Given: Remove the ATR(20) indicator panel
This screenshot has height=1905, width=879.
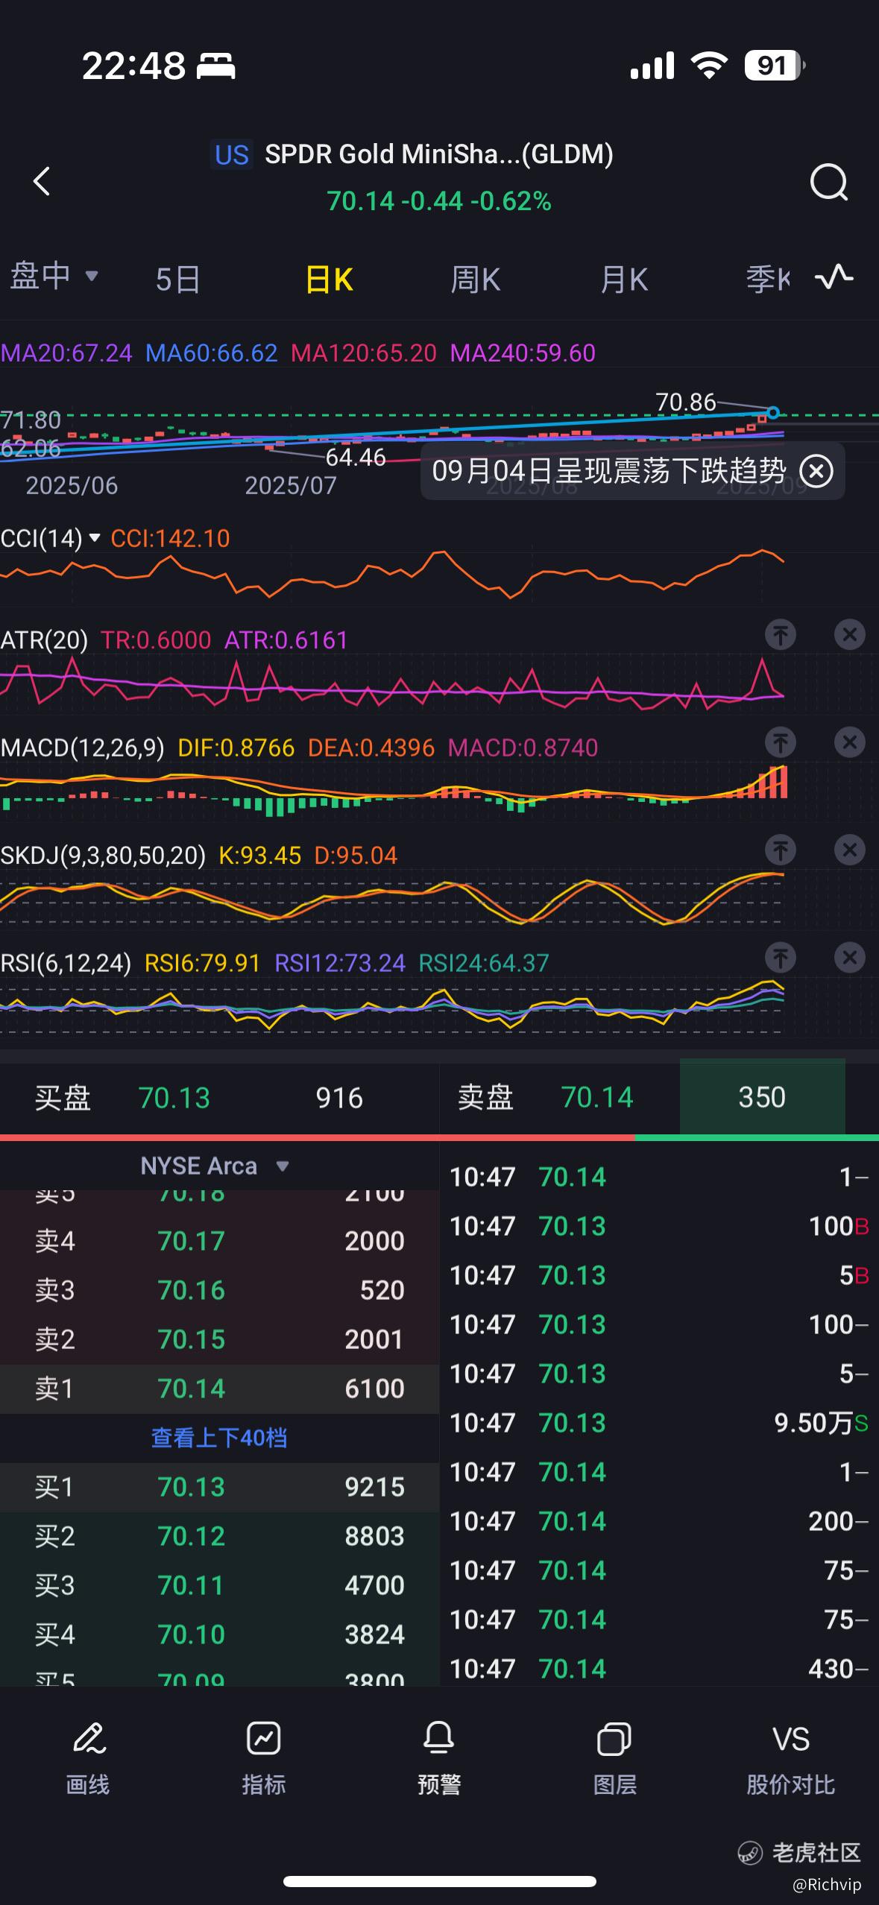Looking at the screenshot, I should tap(849, 635).
